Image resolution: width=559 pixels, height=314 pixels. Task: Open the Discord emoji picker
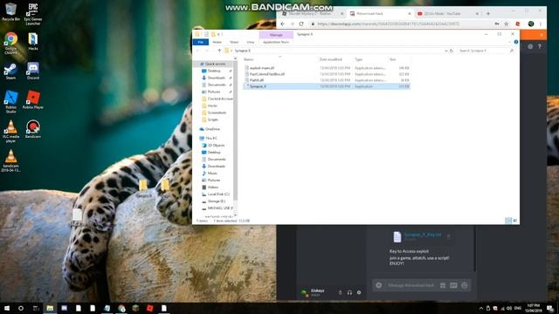click(x=464, y=285)
